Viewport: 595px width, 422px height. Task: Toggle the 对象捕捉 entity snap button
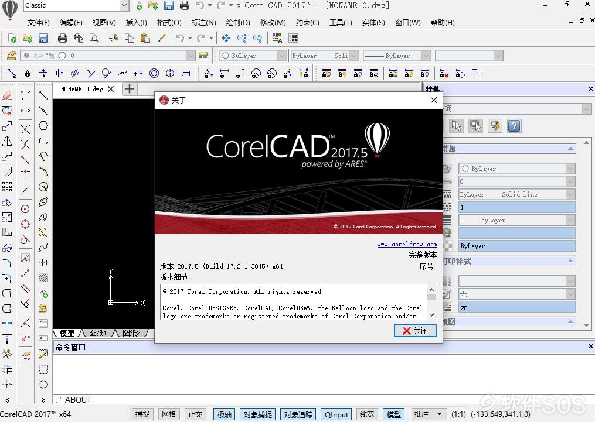258,414
